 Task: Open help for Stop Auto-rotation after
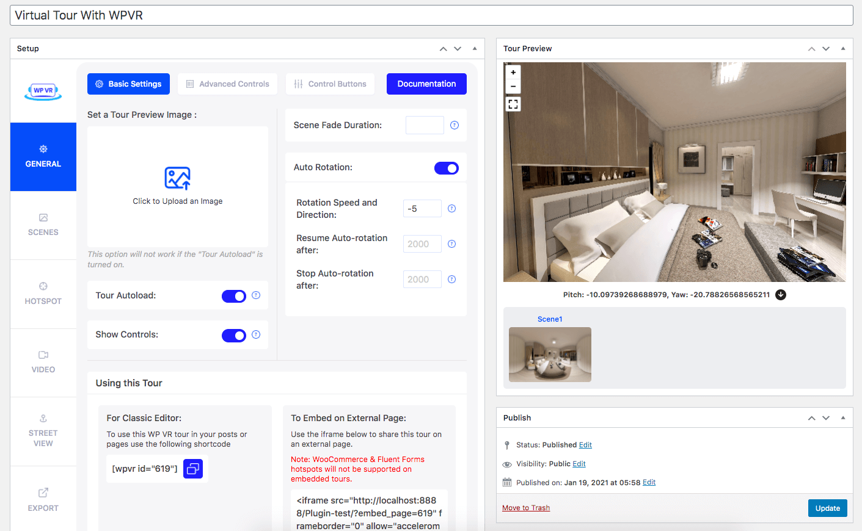point(452,280)
